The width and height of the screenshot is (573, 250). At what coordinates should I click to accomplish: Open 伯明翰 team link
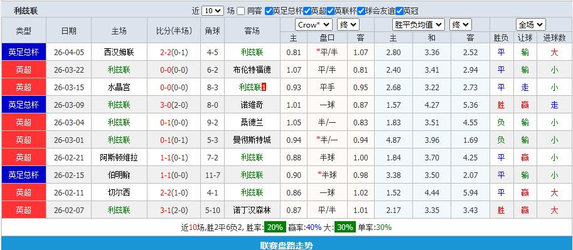coord(119,175)
